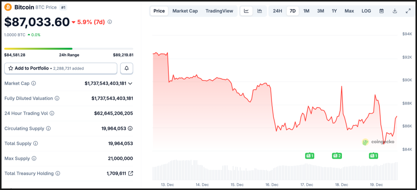Switch to candlestick chart view
The height and width of the screenshot is (190, 417).
[x=259, y=11]
